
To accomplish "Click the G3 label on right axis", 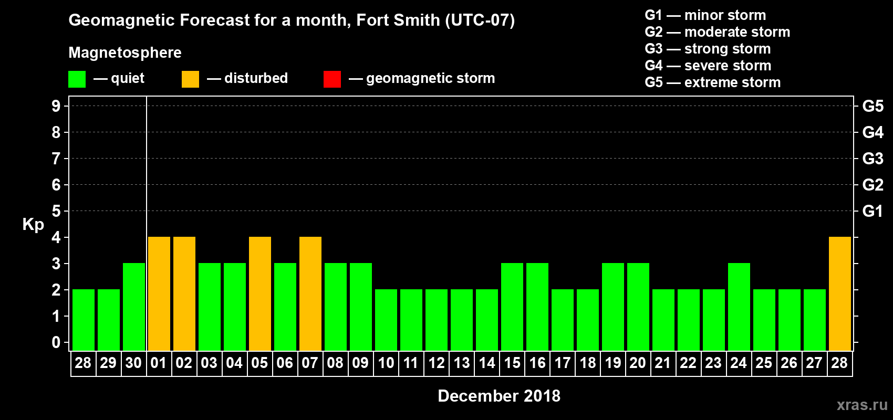I will point(873,159).
